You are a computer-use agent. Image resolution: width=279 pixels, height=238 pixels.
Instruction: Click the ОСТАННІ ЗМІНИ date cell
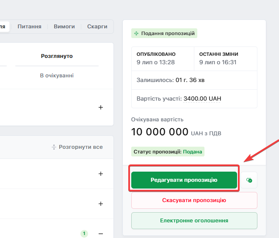pyautogui.click(x=225, y=58)
